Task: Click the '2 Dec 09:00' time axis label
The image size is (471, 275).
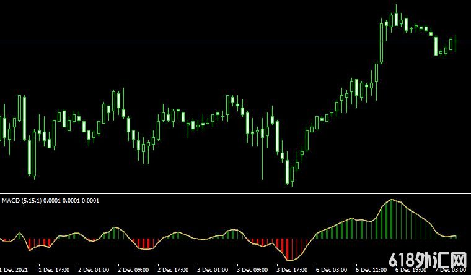Action: coord(133,270)
